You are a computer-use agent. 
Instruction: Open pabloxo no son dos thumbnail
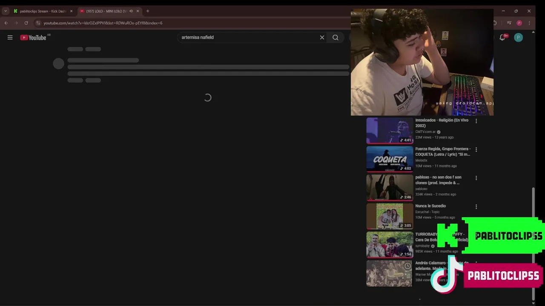[x=389, y=188]
